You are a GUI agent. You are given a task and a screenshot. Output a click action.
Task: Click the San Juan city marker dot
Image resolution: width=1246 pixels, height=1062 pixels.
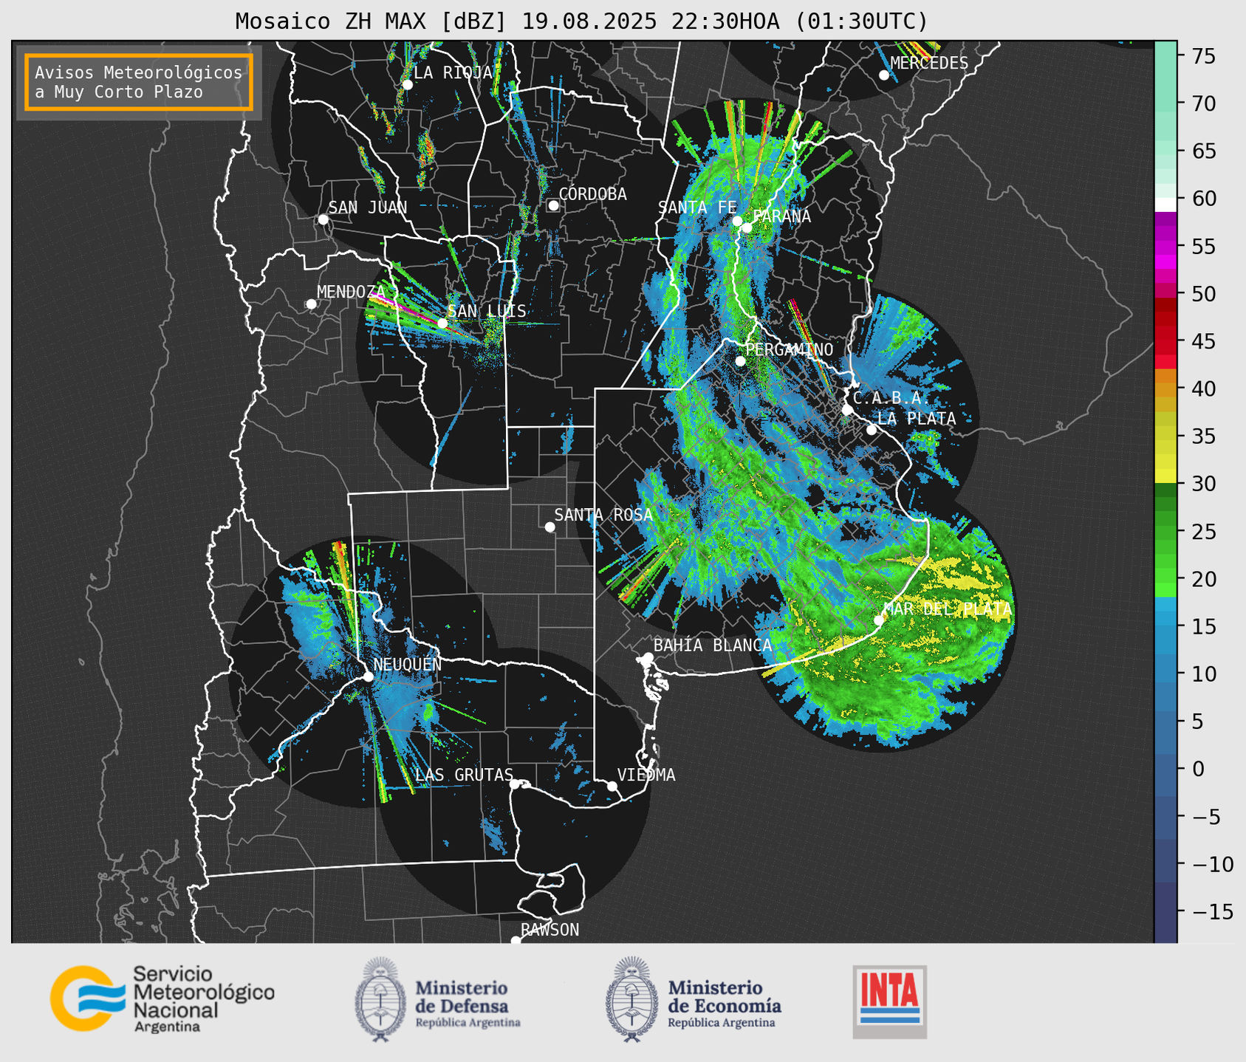323,219
